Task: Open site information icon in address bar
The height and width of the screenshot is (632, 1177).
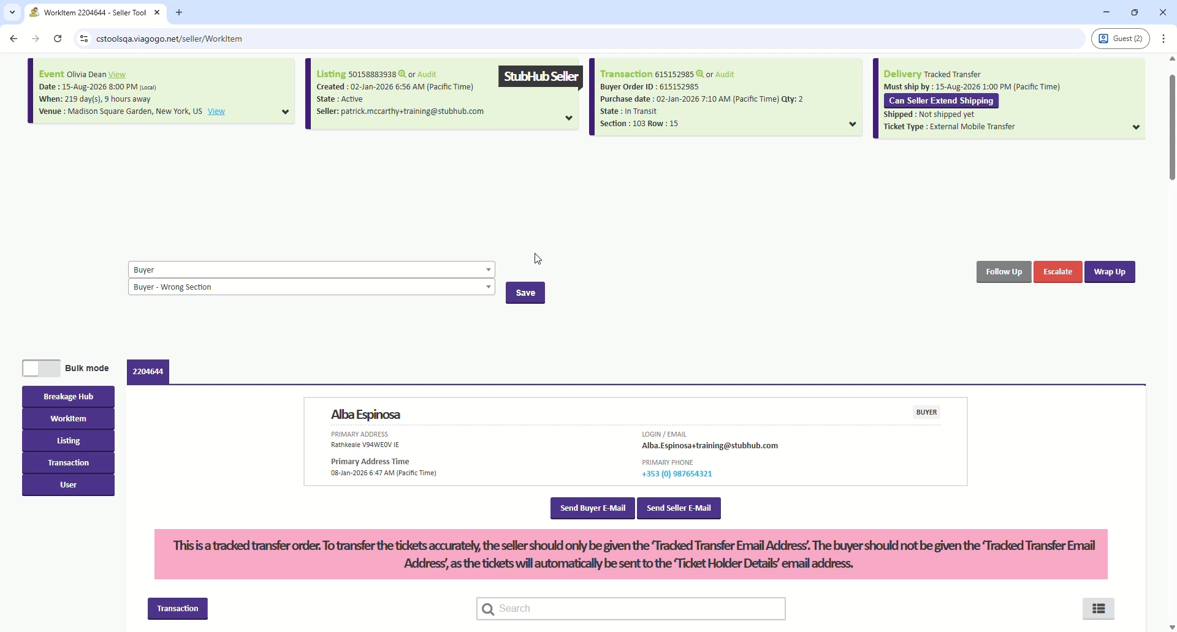Action: (84, 39)
